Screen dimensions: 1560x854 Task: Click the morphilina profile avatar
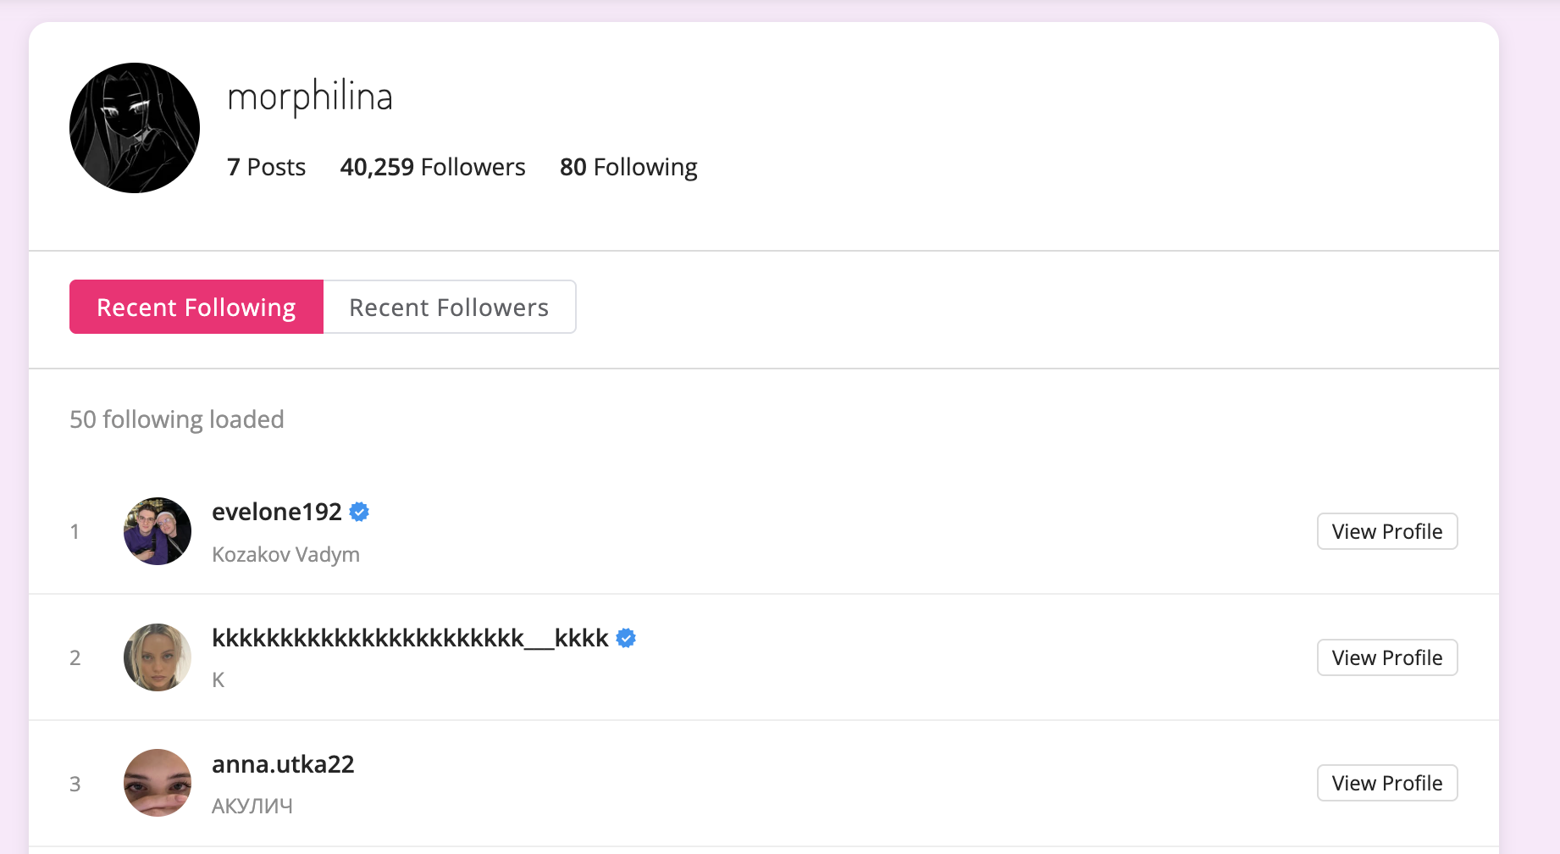(135, 128)
